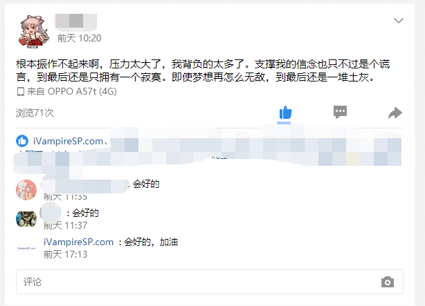Open iVampireSP.com in the likes list
The width and height of the screenshot is (425, 306).
pos(68,141)
